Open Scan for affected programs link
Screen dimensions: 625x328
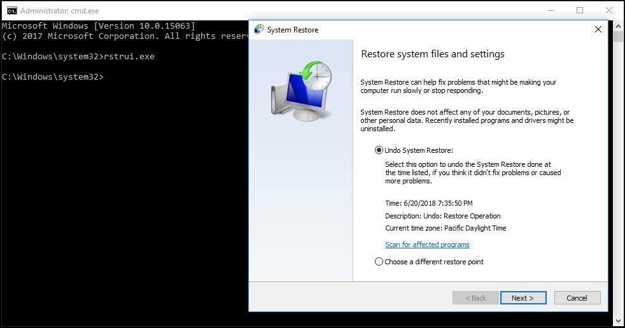[427, 245]
